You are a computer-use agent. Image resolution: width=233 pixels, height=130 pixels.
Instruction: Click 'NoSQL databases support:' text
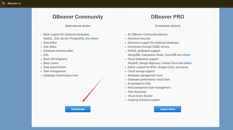[144, 51]
